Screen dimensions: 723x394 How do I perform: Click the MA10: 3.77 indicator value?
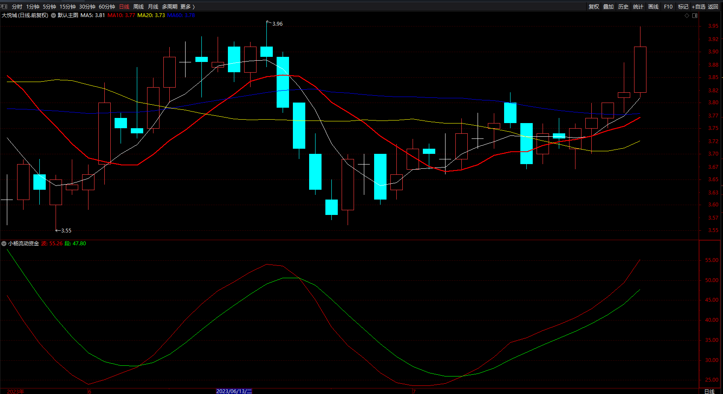pos(121,15)
